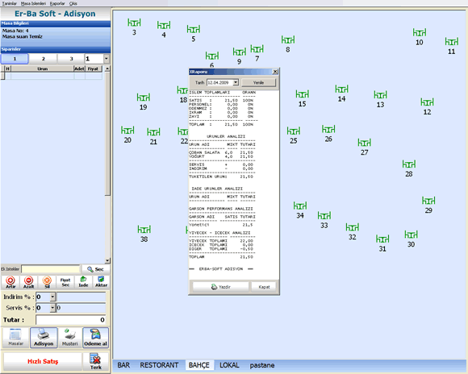Click the İade return icon

tap(83, 282)
